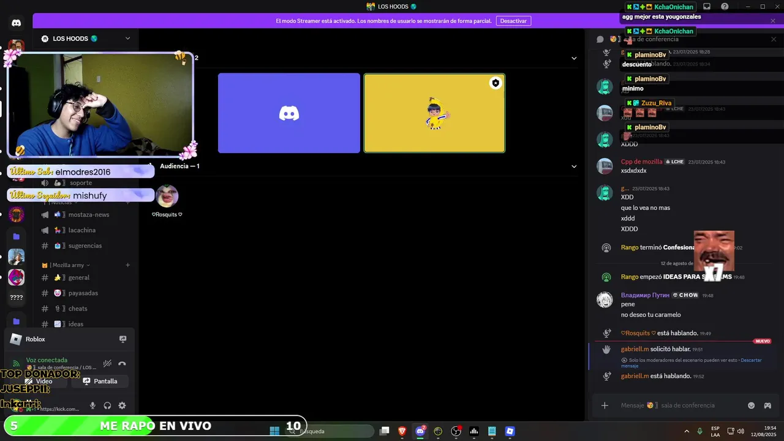Open Brave browser on taskbar

[402, 431]
